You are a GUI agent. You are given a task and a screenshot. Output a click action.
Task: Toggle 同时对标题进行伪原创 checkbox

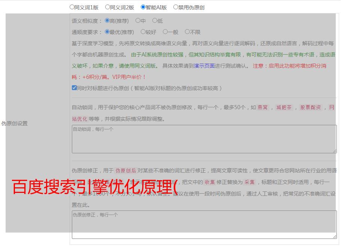coord(74,88)
